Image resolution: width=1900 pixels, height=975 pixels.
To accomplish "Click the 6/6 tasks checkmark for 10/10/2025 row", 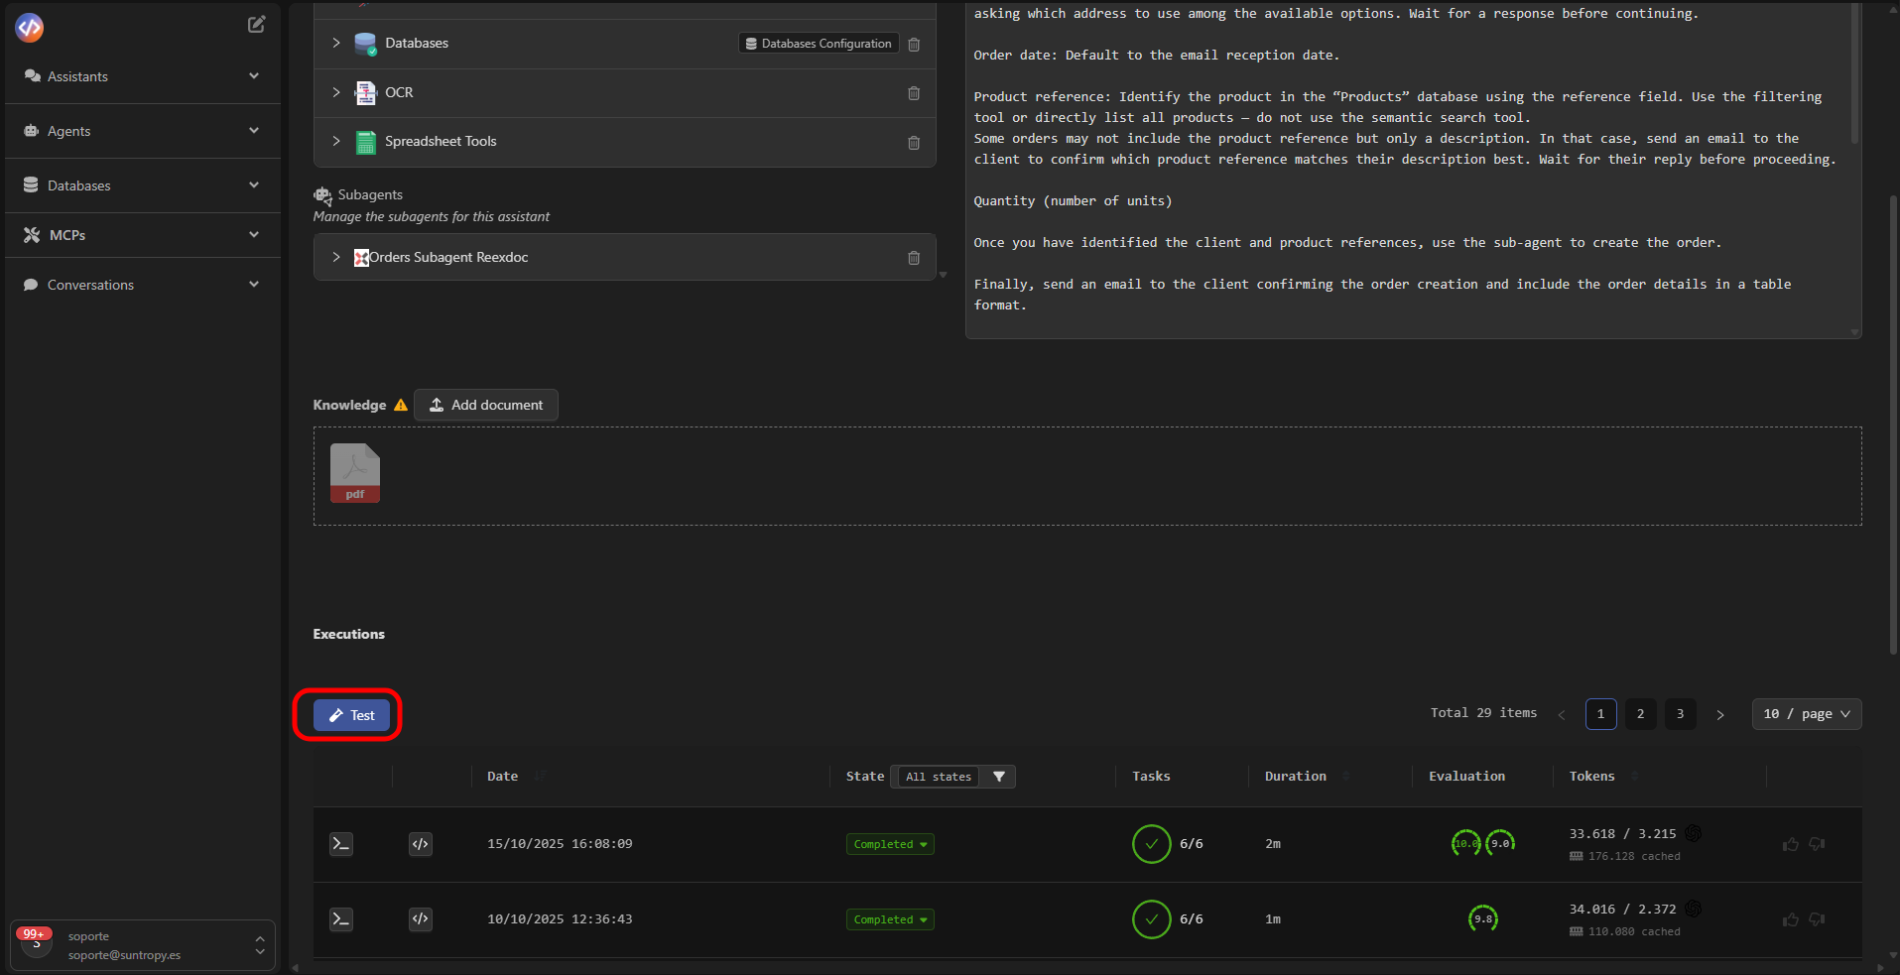I will pos(1152,919).
